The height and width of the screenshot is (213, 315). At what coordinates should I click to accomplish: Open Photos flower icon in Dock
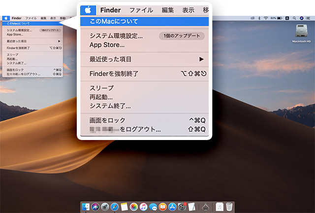[x=134, y=207]
